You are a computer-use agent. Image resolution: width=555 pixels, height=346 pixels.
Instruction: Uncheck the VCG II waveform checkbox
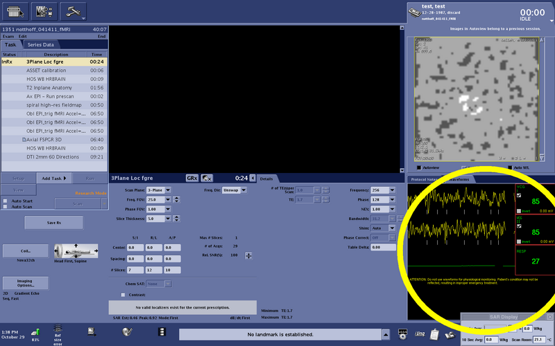(519, 226)
